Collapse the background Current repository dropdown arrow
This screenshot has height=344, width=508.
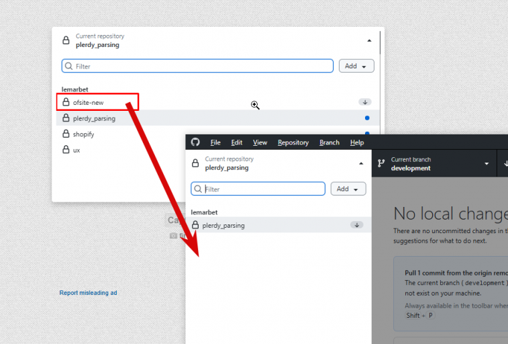click(x=369, y=40)
